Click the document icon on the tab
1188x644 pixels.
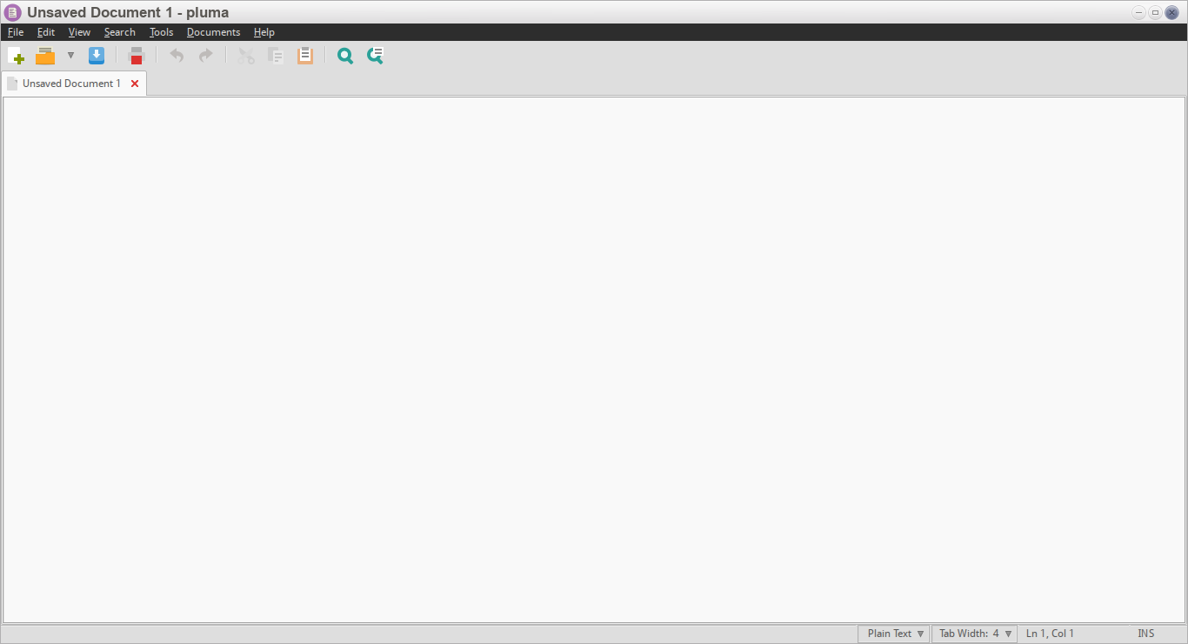pyautogui.click(x=12, y=84)
